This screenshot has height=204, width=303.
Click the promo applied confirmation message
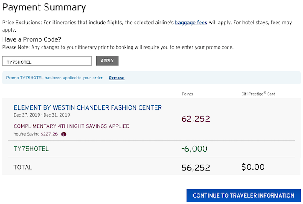55,78
